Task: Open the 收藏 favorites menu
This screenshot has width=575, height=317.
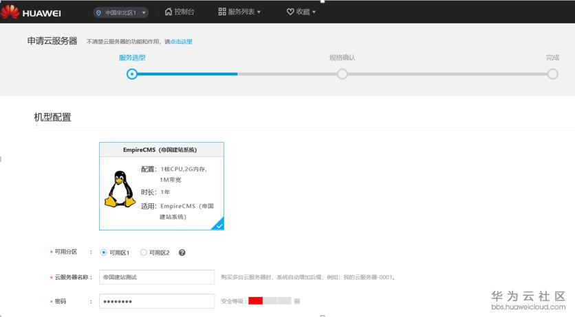Action: 301,12
